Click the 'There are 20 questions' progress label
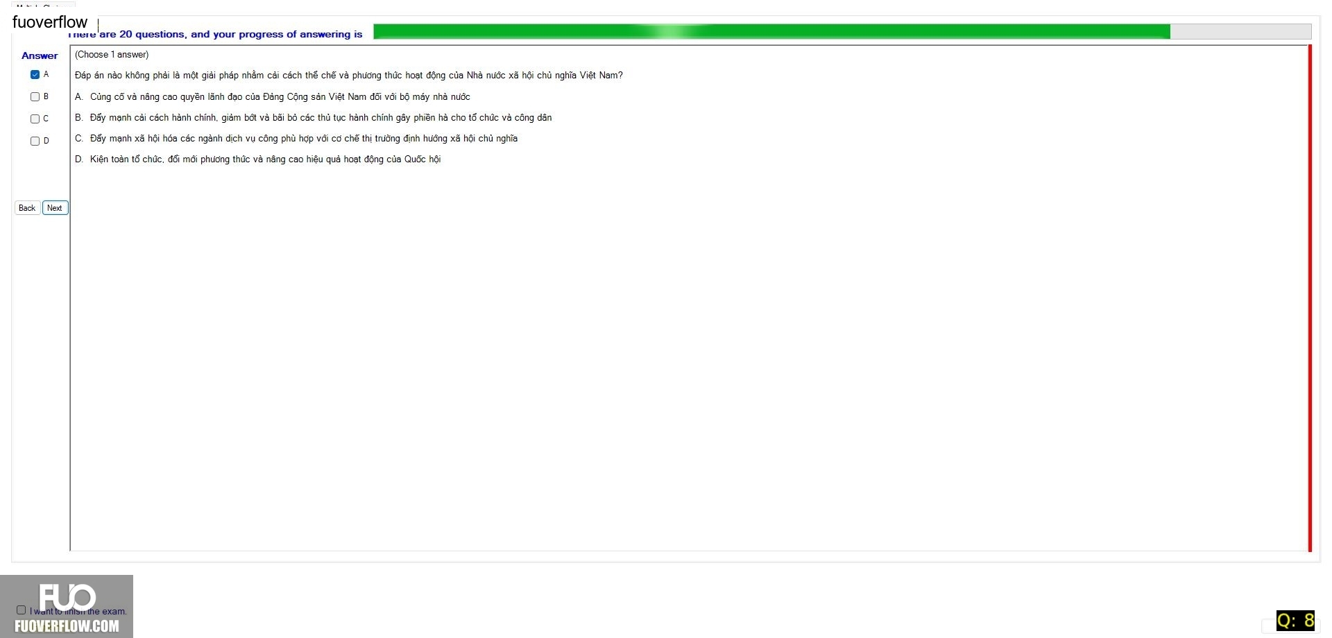Screen dimensions: 1332x638 pyautogui.click(x=215, y=34)
